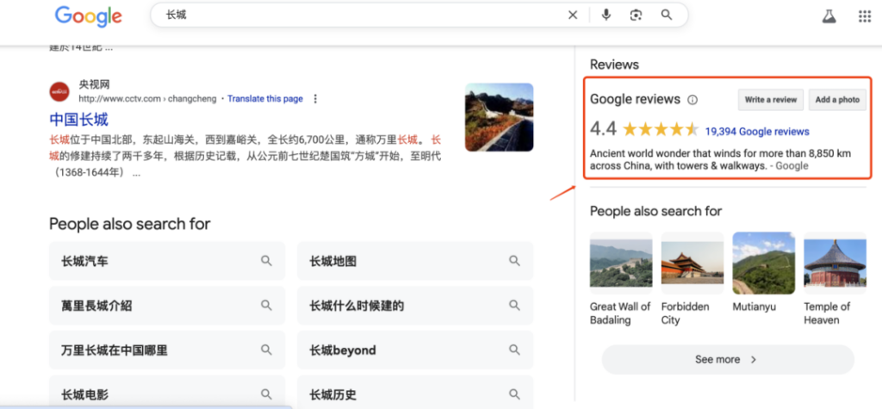Open Search Labs flask icon
This screenshot has height=409, width=882.
(x=829, y=16)
